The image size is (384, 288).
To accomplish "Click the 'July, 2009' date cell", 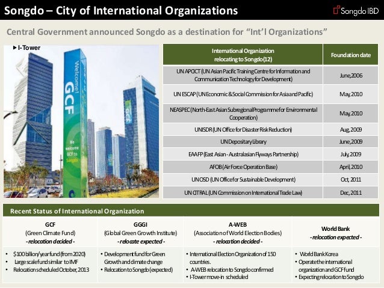I will [x=351, y=154].
